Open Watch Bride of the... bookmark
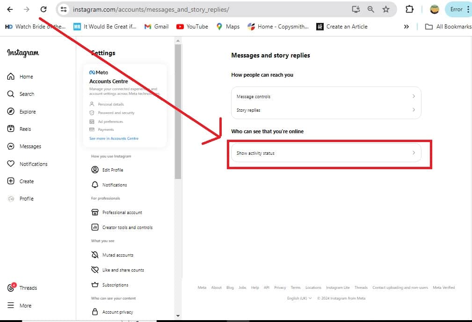 tap(35, 27)
